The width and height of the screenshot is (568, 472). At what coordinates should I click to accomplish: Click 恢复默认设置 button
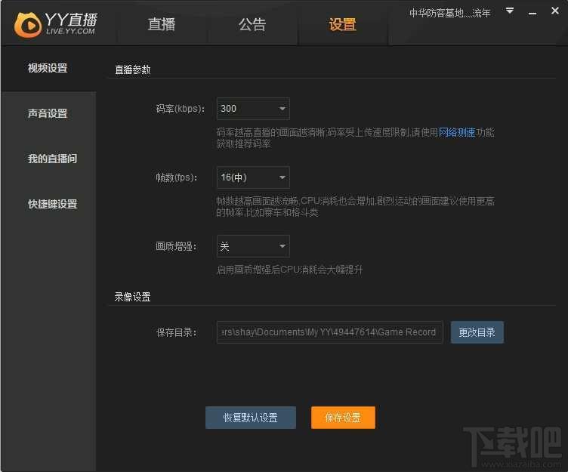[x=250, y=418]
